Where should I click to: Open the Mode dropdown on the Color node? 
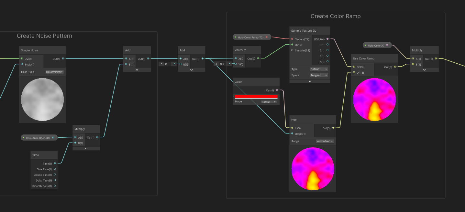pyautogui.click(x=269, y=101)
